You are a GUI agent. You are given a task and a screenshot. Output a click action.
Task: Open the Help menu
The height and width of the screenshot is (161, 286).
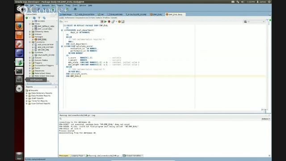(90, 5)
